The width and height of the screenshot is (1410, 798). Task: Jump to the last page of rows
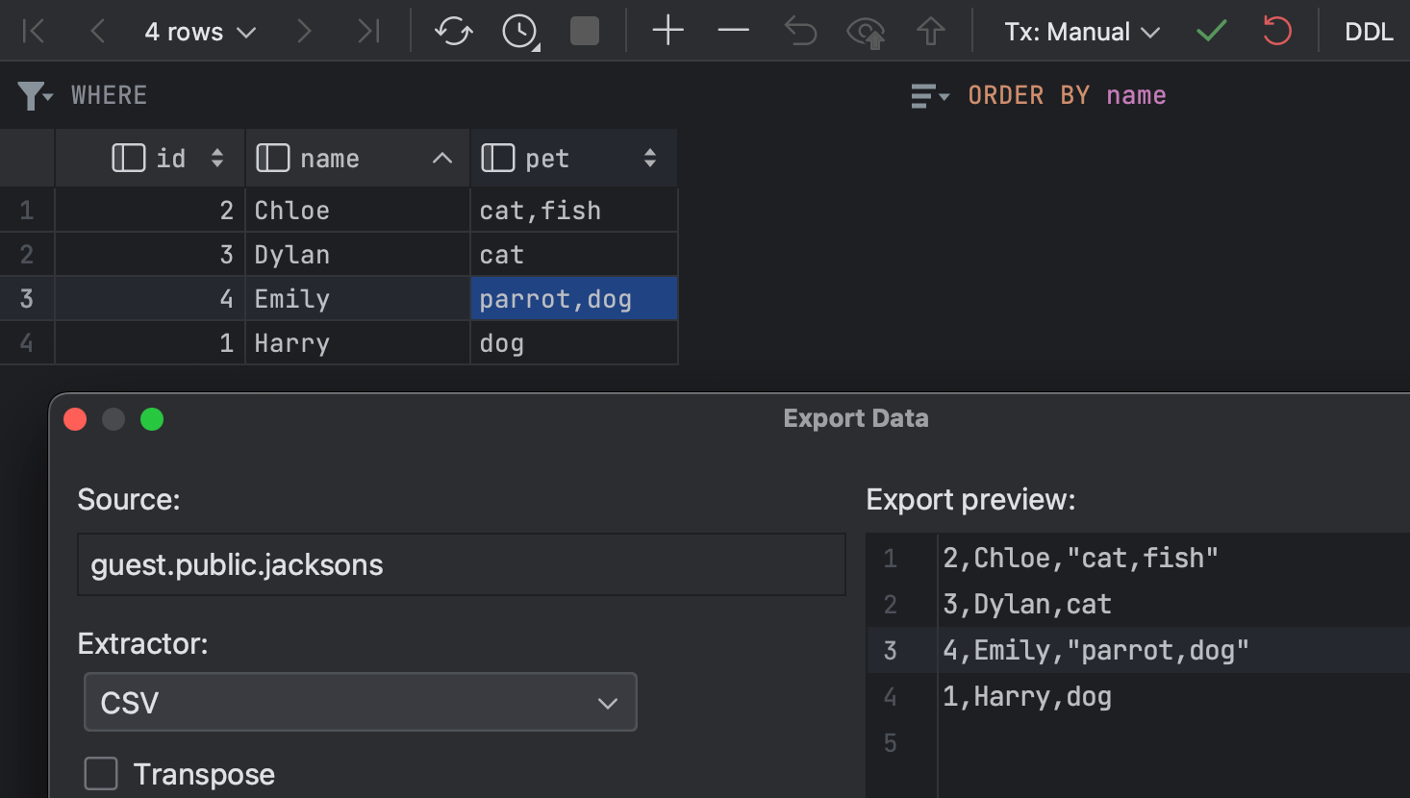[368, 31]
